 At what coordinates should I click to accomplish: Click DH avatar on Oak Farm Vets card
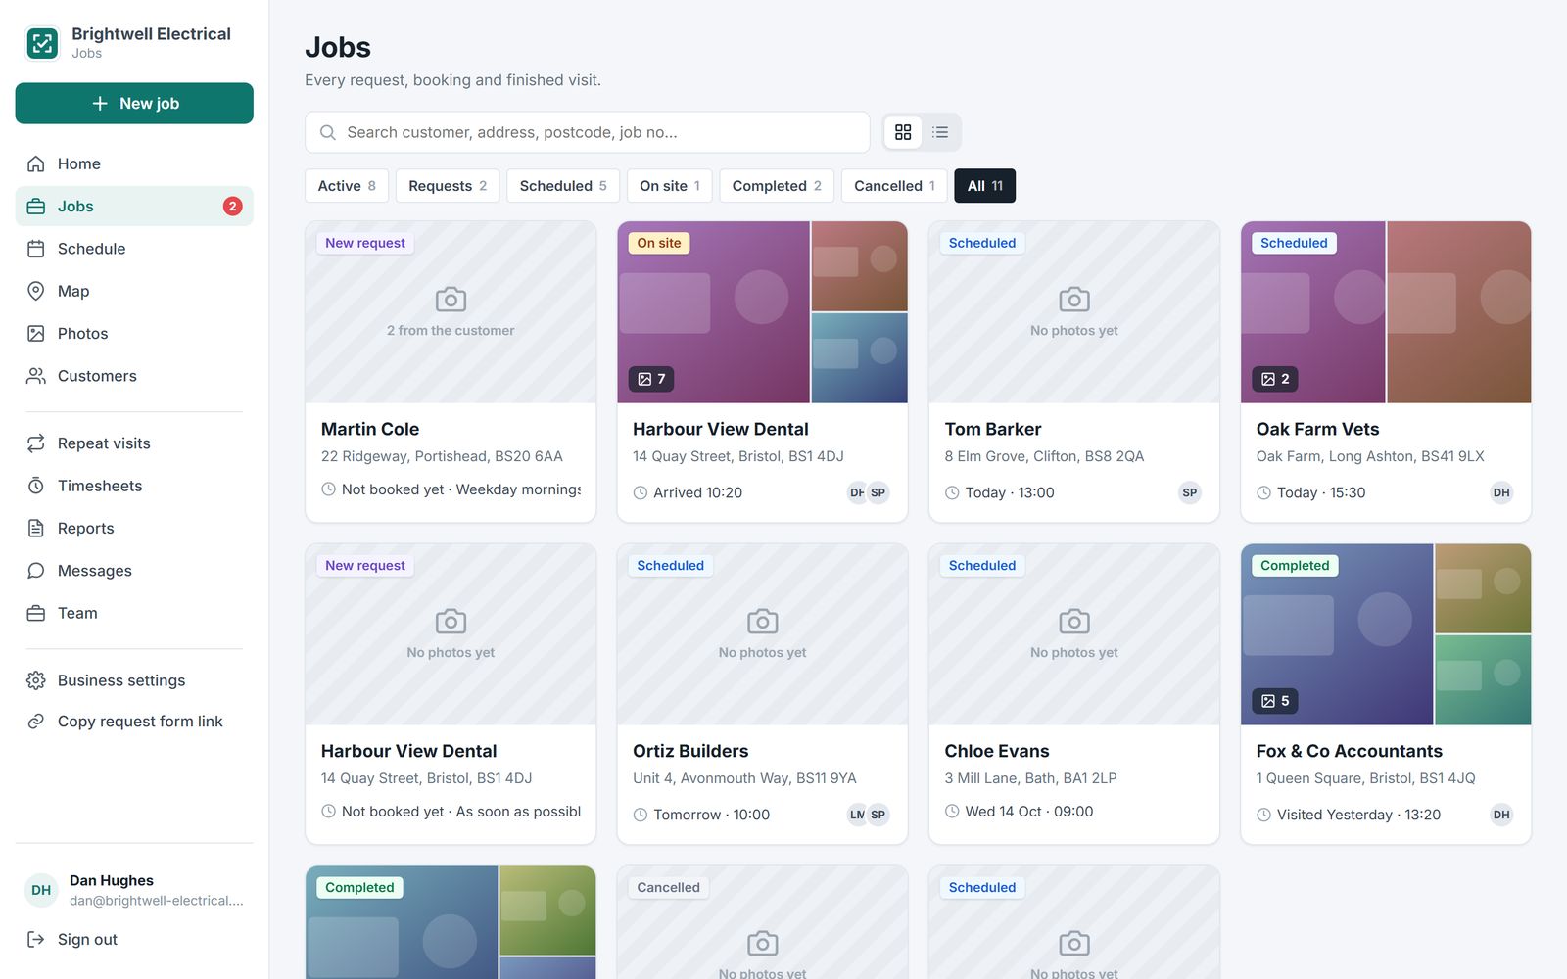[1501, 492]
